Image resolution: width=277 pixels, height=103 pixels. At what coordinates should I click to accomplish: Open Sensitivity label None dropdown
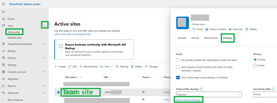[265, 94]
